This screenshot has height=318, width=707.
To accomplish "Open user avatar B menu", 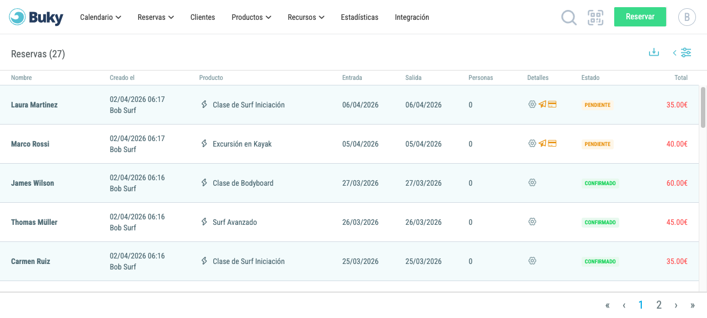I will [687, 17].
